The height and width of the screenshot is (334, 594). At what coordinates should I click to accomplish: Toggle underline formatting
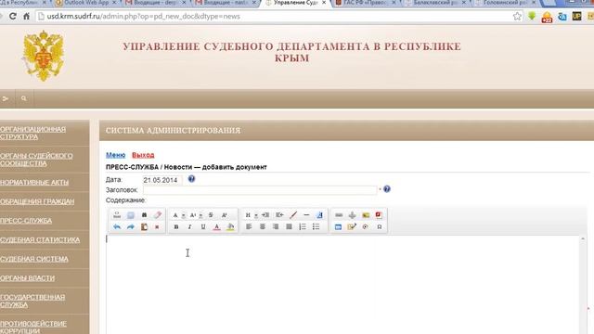(x=203, y=226)
